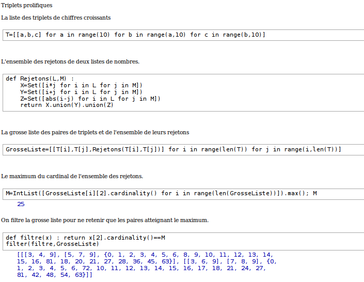Click the 'return X.union(Y).union(Z)' line
This screenshot has height=282, width=364.
[67, 105]
